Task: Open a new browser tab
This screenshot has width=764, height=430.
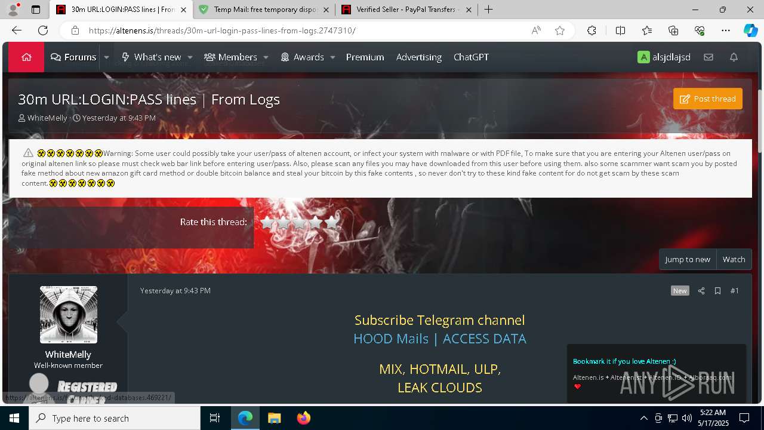Action: point(488,9)
